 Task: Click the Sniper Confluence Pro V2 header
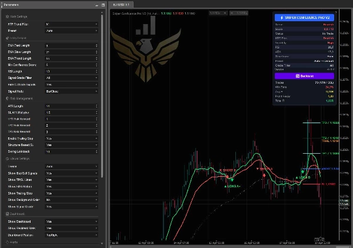click(x=304, y=18)
